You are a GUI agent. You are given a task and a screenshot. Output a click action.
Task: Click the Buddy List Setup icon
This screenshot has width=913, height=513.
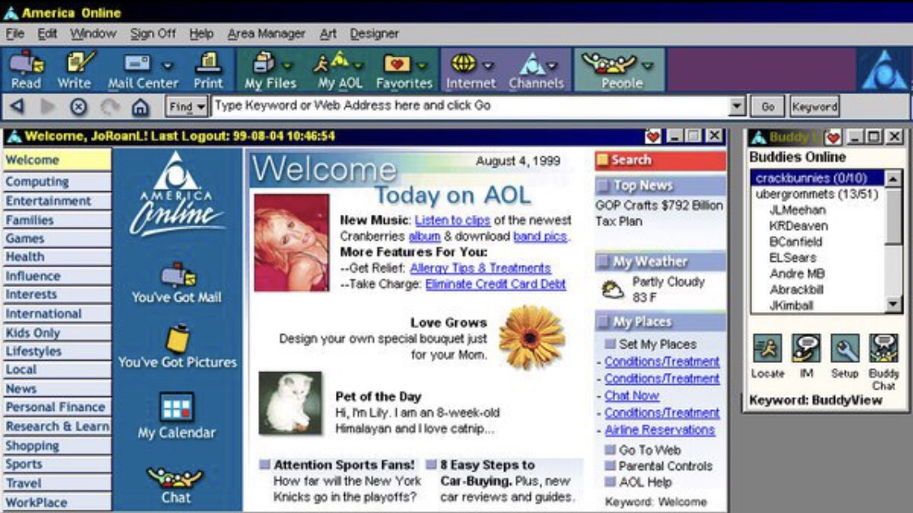[x=845, y=348]
